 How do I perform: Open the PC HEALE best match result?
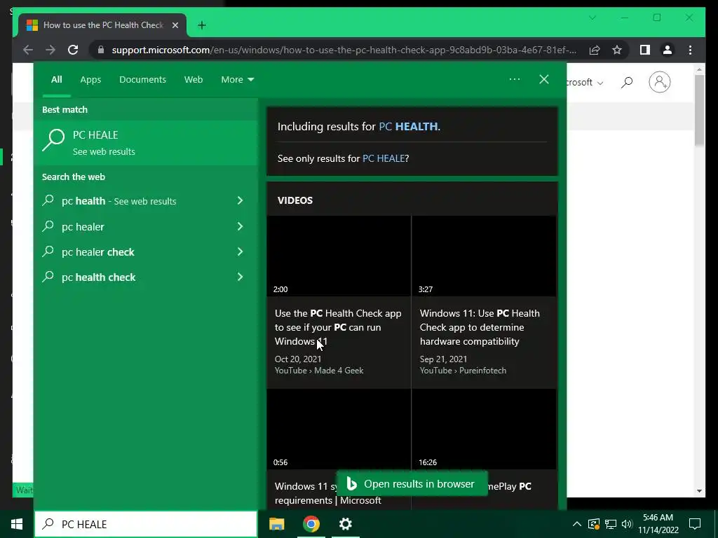click(146, 142)
